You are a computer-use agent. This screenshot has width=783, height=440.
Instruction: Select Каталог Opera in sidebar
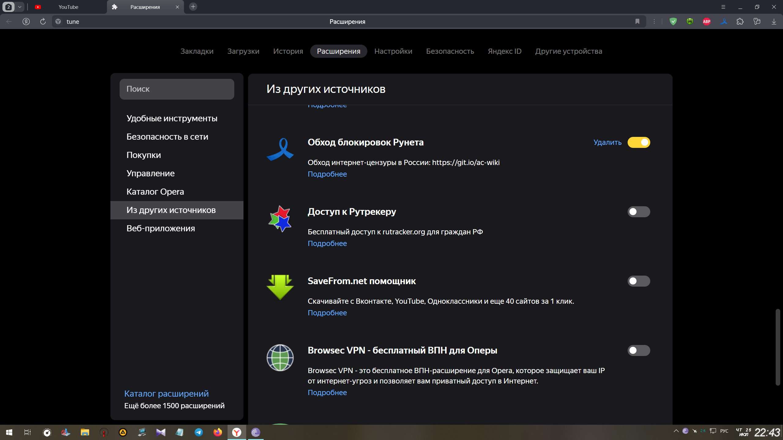coord(155,192)
